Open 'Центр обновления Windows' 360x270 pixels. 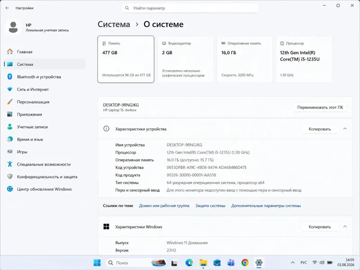tap(45, 189)
